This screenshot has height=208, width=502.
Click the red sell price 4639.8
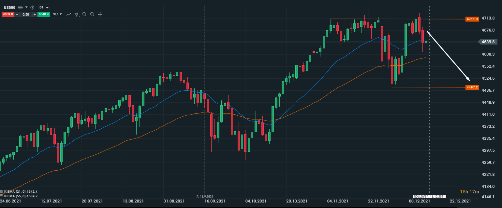click(7, 14)
